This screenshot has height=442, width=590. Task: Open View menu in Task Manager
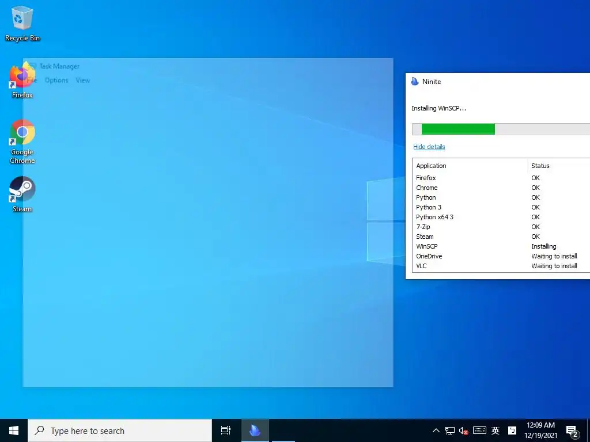(83, 80)
